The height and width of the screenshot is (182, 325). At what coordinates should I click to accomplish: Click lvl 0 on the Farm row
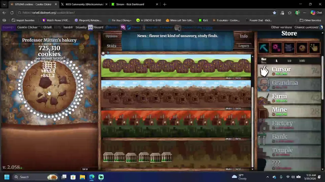coord(238,78)
